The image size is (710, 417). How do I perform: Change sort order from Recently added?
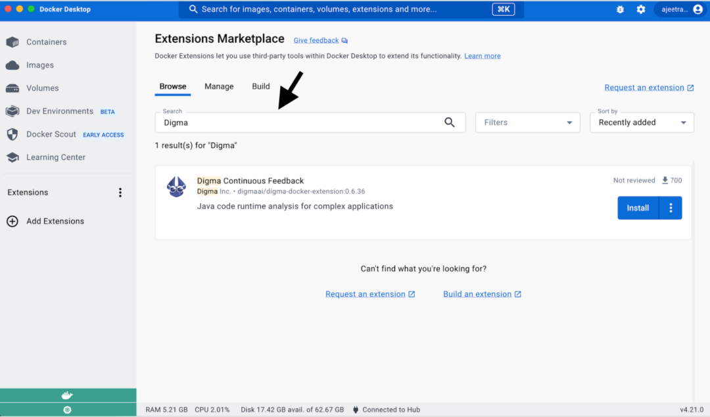point(641,122)
